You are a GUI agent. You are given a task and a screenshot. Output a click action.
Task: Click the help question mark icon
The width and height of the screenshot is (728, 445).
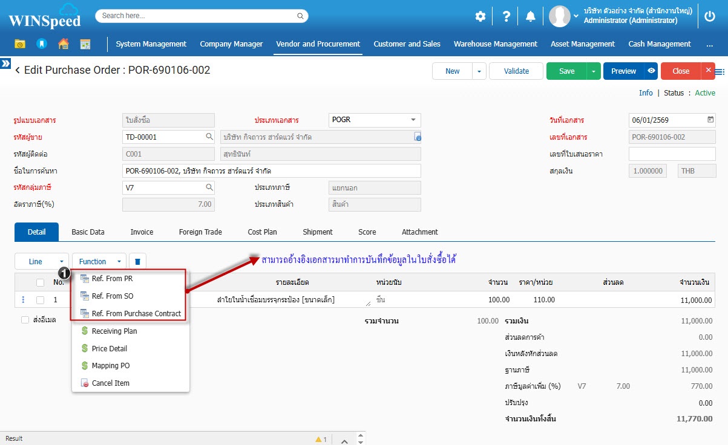pyautogui.click(x=507, y=16)
